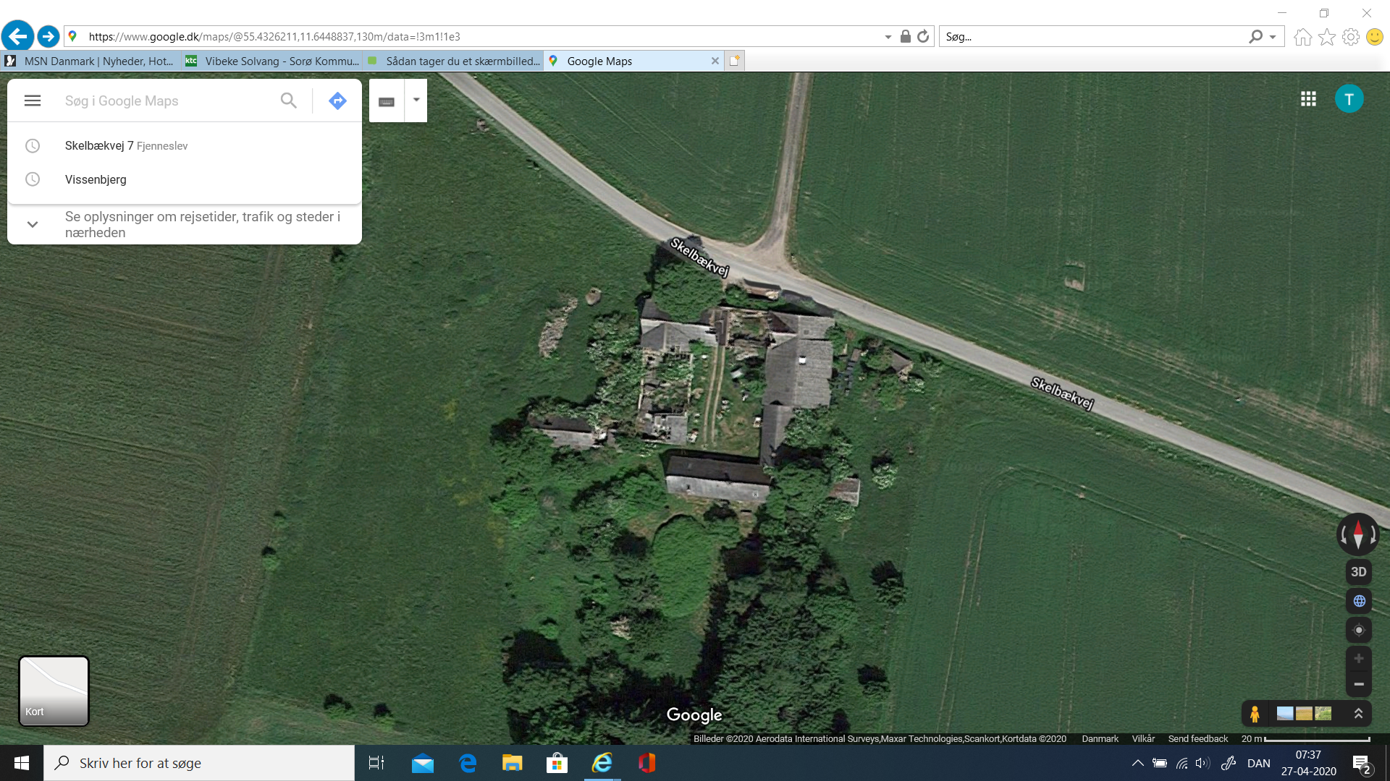This screenshot has width=1390, height=781.
Task: Open the search provider dropdown arrow
Action: click(x=1273, y=37)
